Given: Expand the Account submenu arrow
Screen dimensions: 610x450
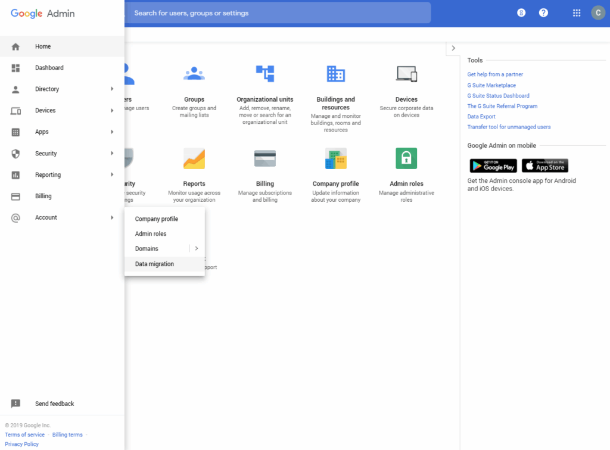Looking at the screenshot, I should click(112, 217).
